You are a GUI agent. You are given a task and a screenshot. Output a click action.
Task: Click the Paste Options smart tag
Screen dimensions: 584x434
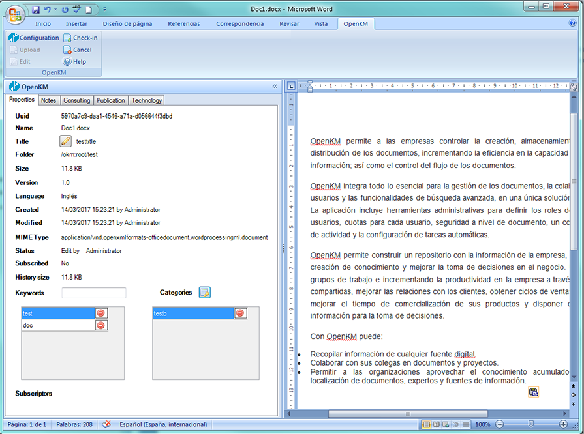pyautogui.click(x=533, y=392)
